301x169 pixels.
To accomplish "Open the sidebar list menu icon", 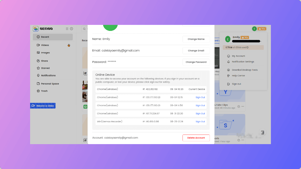I will coord(67,29).
